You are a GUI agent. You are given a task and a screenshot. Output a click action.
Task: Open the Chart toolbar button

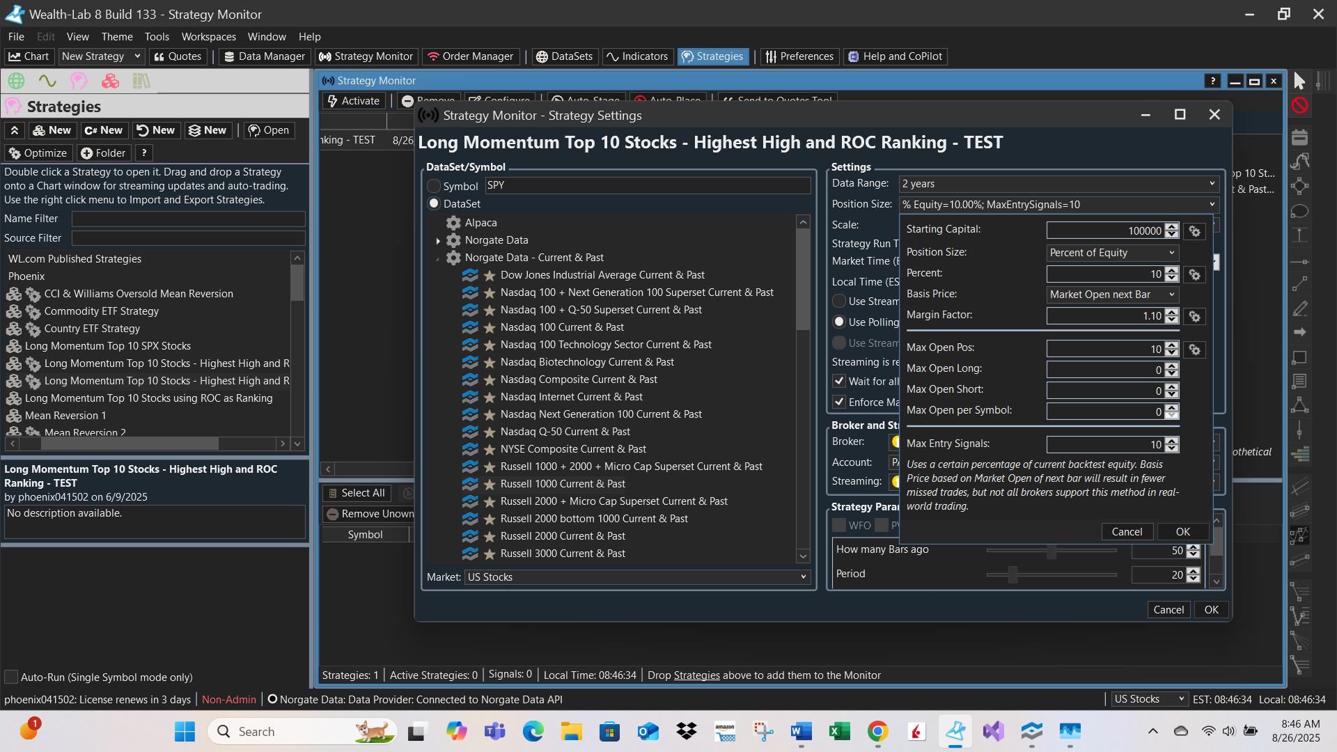[x=29, y=56]
